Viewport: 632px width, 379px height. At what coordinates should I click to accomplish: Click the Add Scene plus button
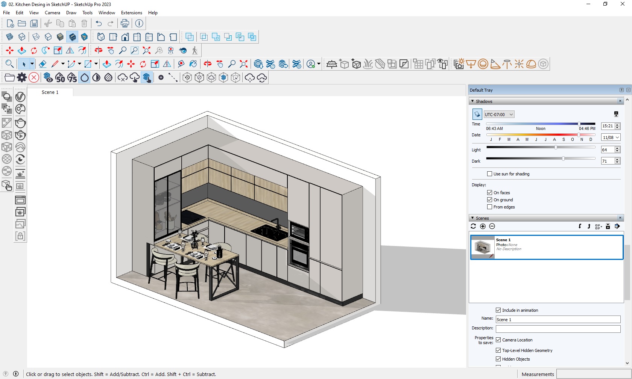483,226
